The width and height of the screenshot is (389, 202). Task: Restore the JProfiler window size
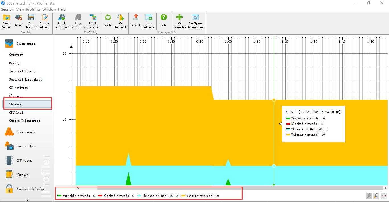click(369, 3)
